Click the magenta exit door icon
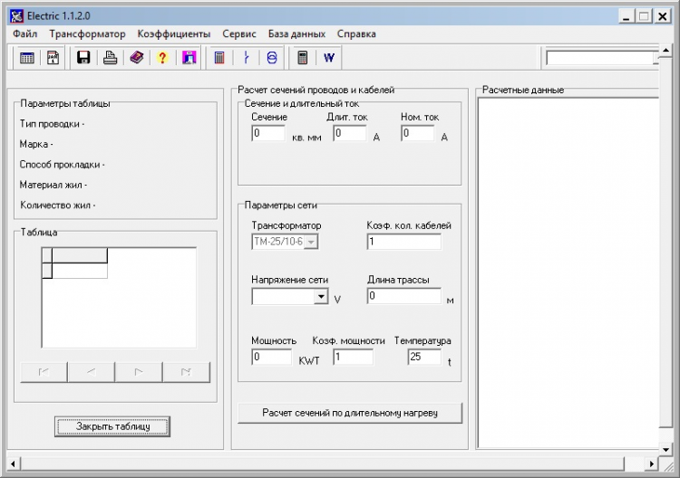The image size is (680, 478). [x=189, y=58]
